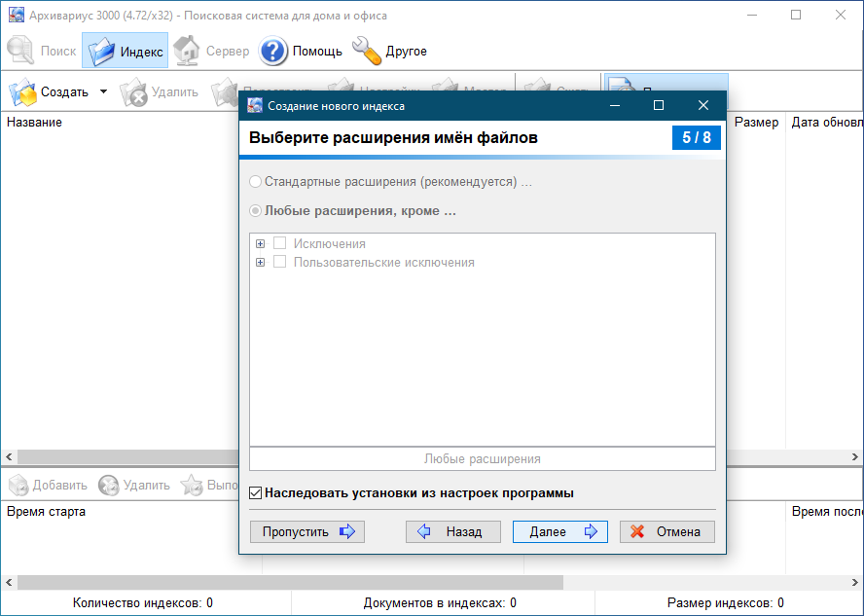Click the Пропустить button
864x616 pixels.
(x=306, y=531)
